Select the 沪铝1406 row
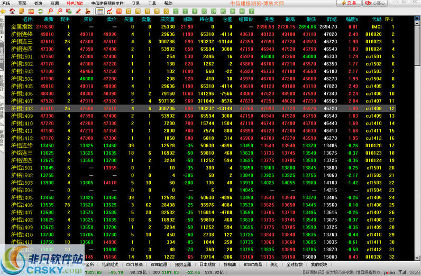This screenshot has height=276, width=421. click(x=200, y=205)
